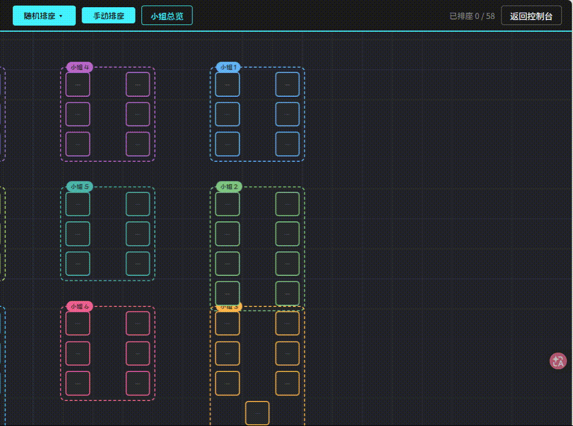The image size is (573, 426).
Task: Click 返回控制台 to return to console
Action: (531, 16)
